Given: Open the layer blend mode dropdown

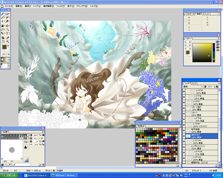Looking at the screenshot, I should coord(193,86).
